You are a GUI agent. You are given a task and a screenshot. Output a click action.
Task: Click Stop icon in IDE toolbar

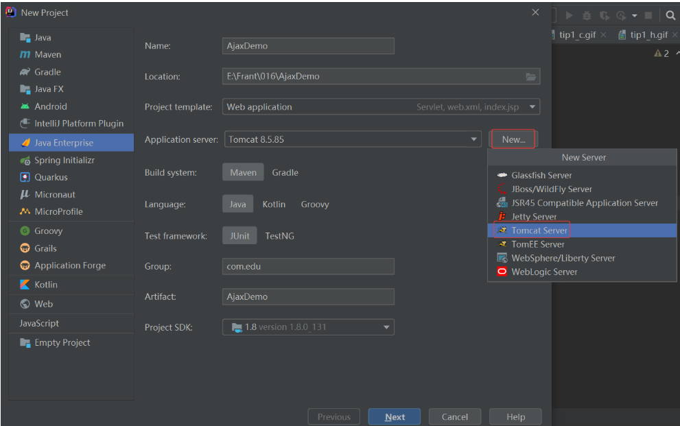pos(648,16)
